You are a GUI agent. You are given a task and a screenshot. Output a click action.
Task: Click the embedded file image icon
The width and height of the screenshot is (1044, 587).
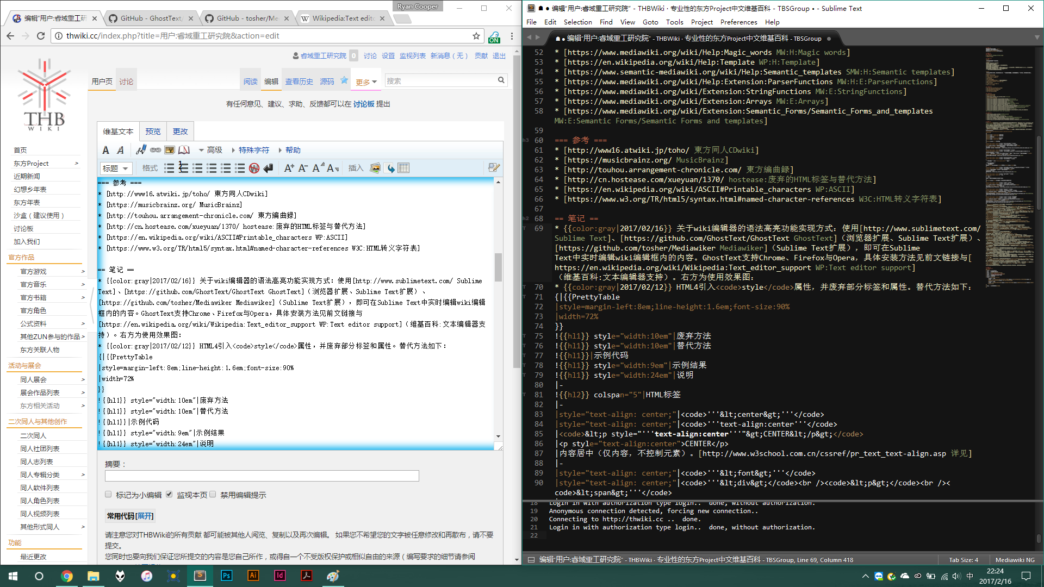(x=170, y=150)
